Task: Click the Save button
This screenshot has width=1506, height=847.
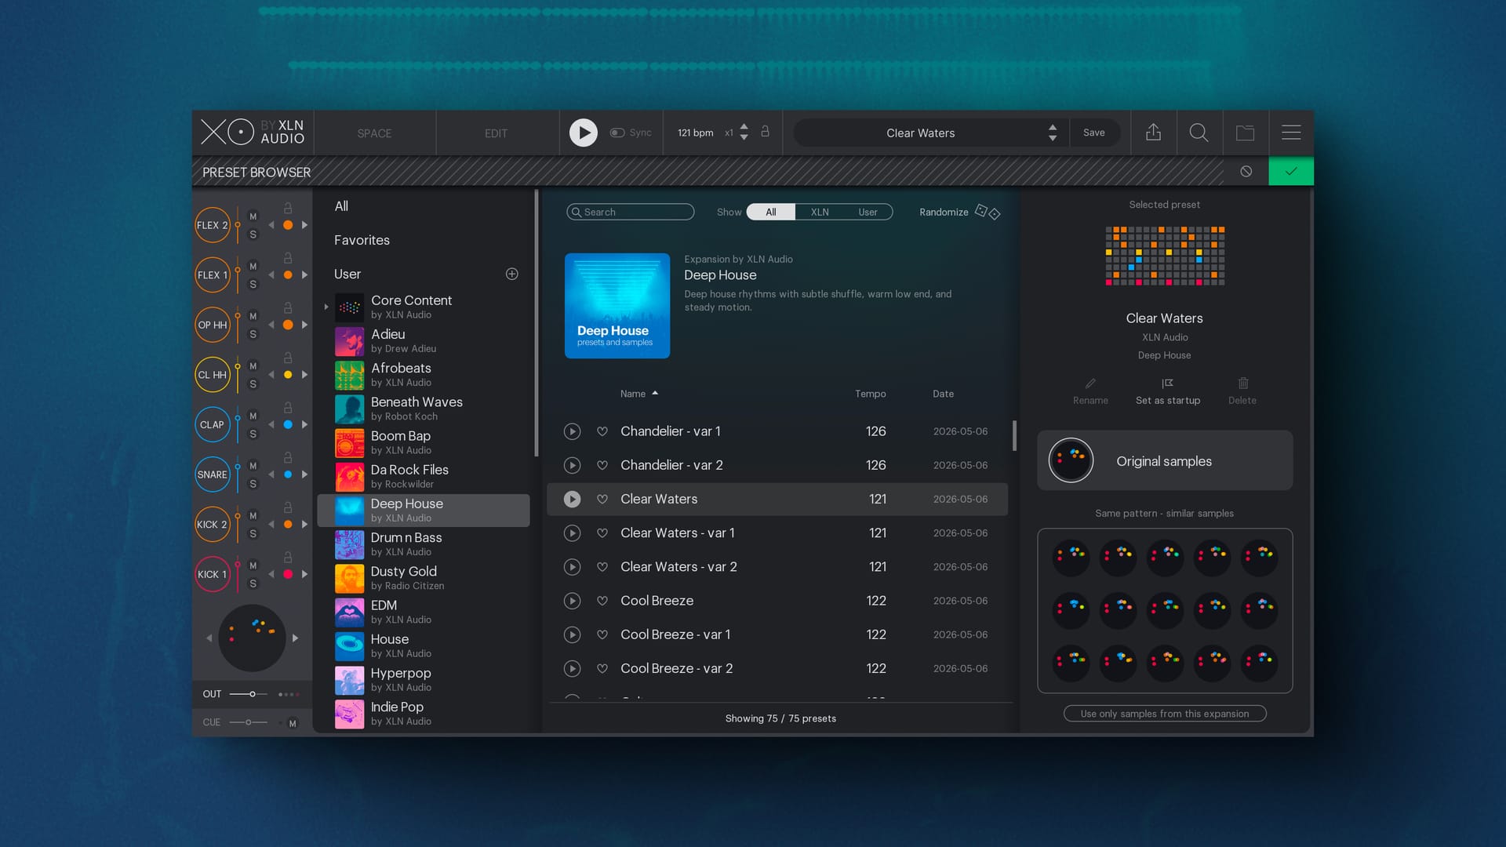Action: [x=1093, y=133]
